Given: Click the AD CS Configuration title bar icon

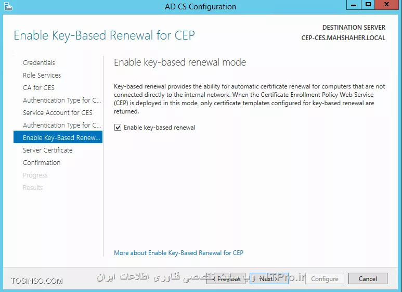Looking at the screenshot, I should point(8,6).
